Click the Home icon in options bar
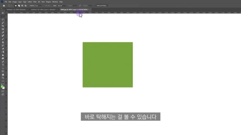 point(4,6)
